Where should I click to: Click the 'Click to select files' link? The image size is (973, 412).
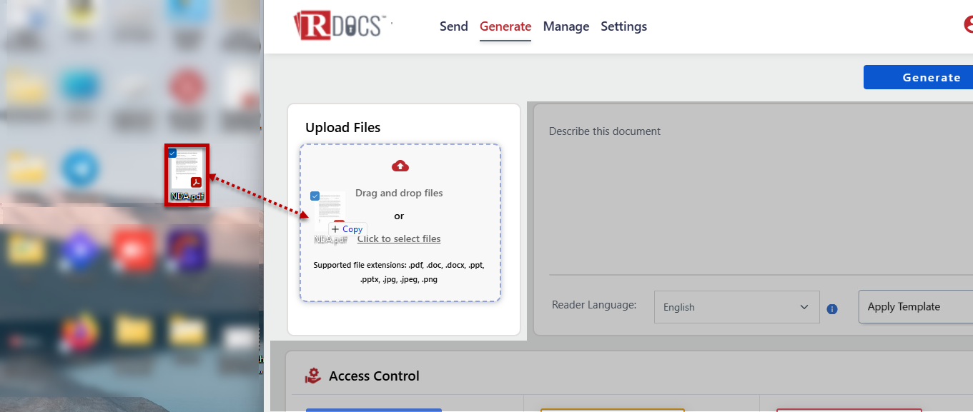click(x=399, y=238)
